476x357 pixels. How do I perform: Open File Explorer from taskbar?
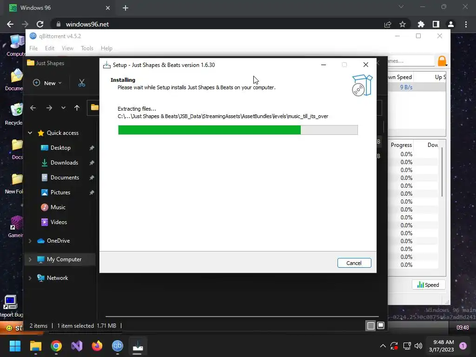pyautogui.click(x=36, y=346)
